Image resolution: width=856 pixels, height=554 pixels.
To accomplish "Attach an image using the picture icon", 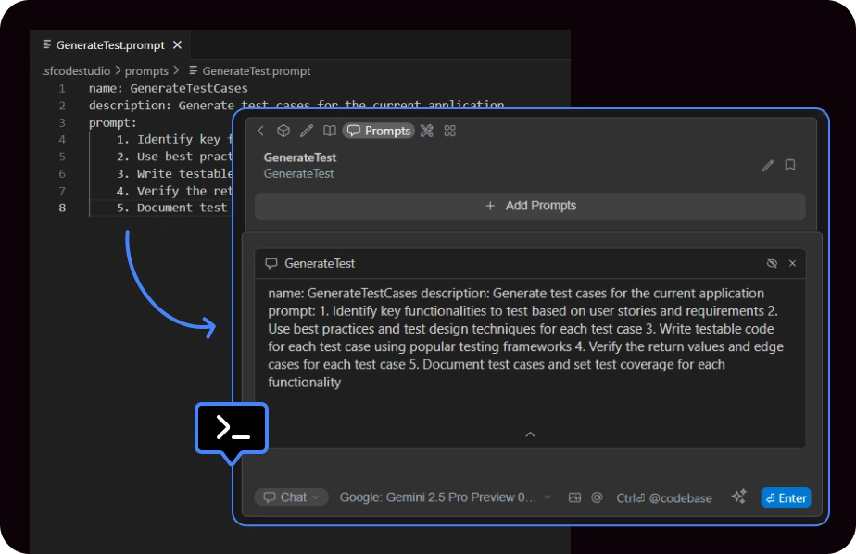I will [574, 497].
